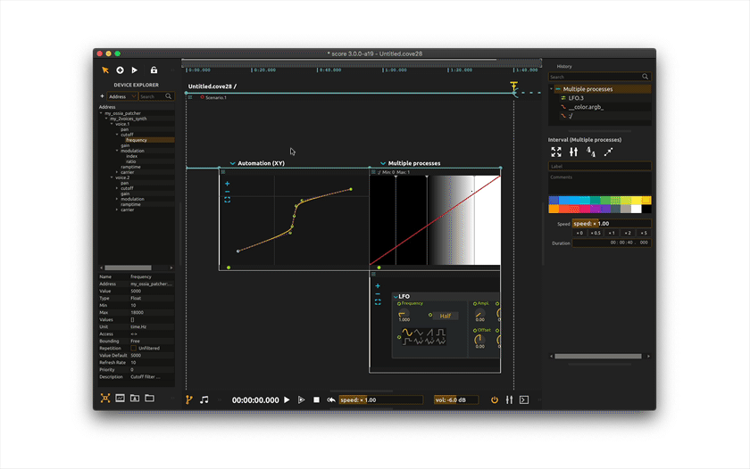The width and height of the screenshot is (750, 469).
Task: Collapse the my_2voices_synth node
Action: tap(106, 119)
